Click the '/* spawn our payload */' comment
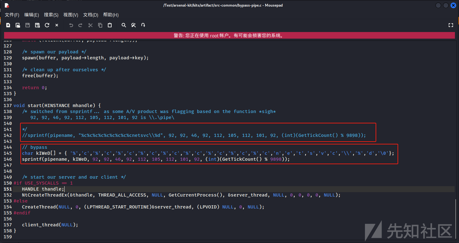This screenshot has height=243, width=459. click(x=54, y=52)
